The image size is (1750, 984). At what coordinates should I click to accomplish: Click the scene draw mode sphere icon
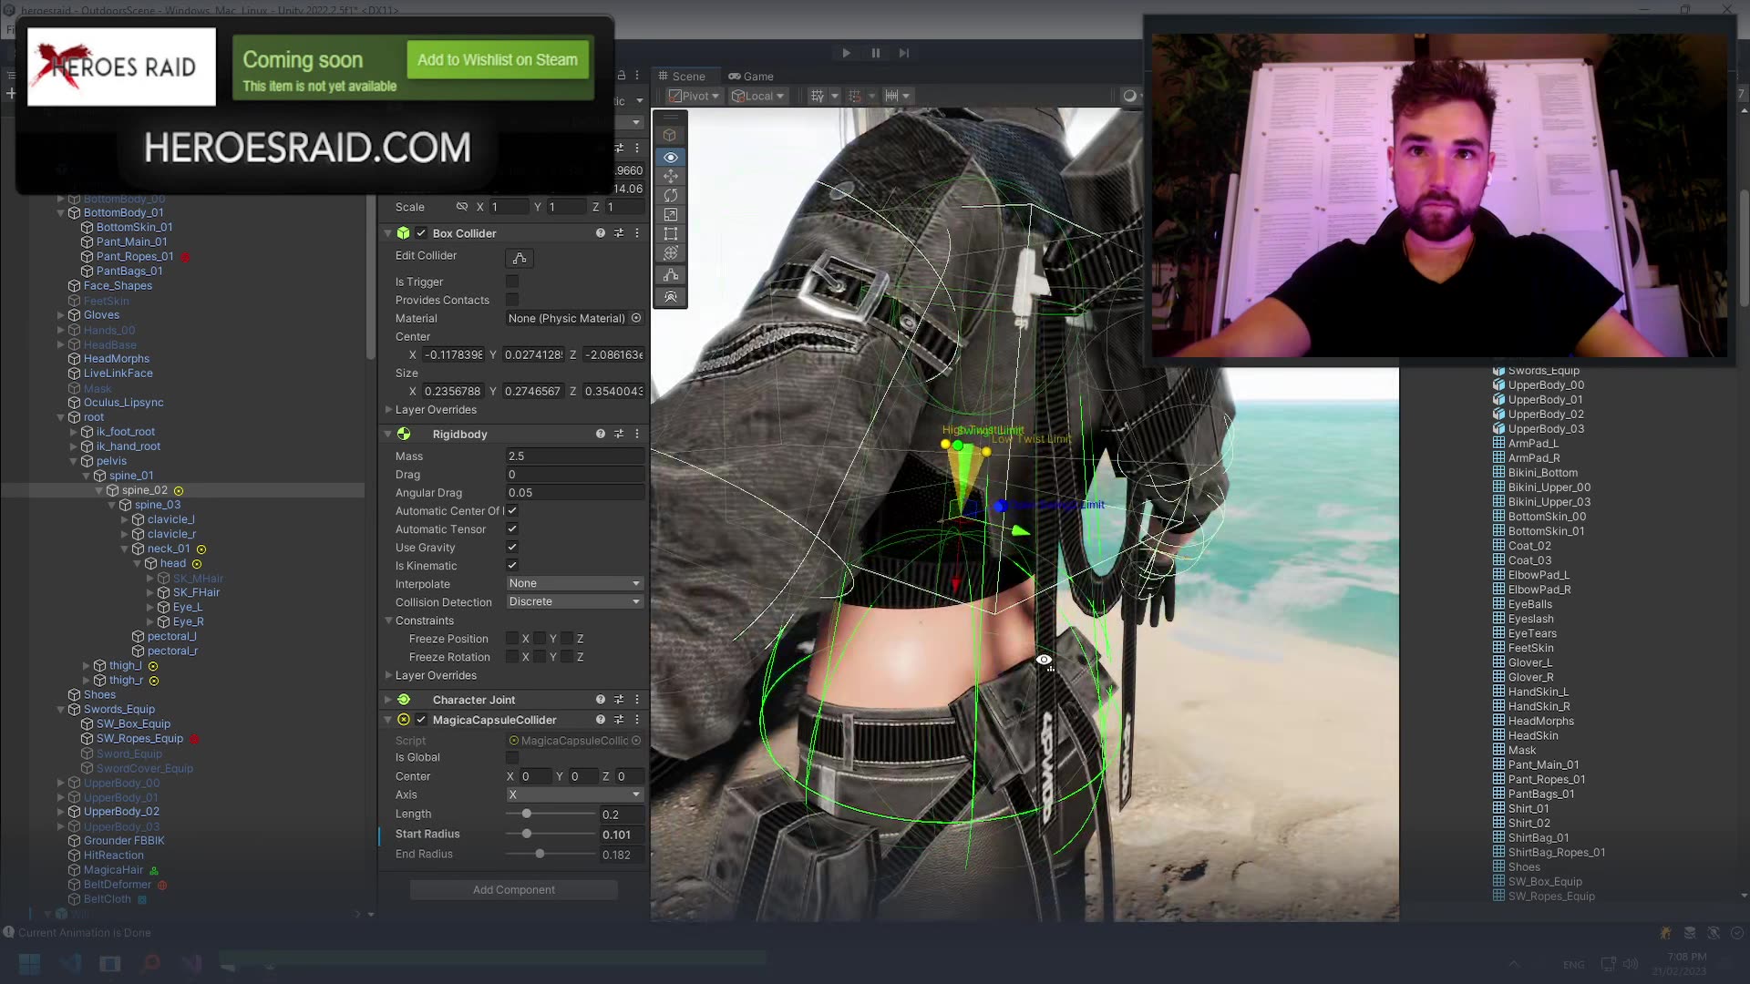click(1130, 96)
